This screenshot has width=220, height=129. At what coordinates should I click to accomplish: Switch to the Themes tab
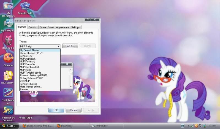point(22,27)
